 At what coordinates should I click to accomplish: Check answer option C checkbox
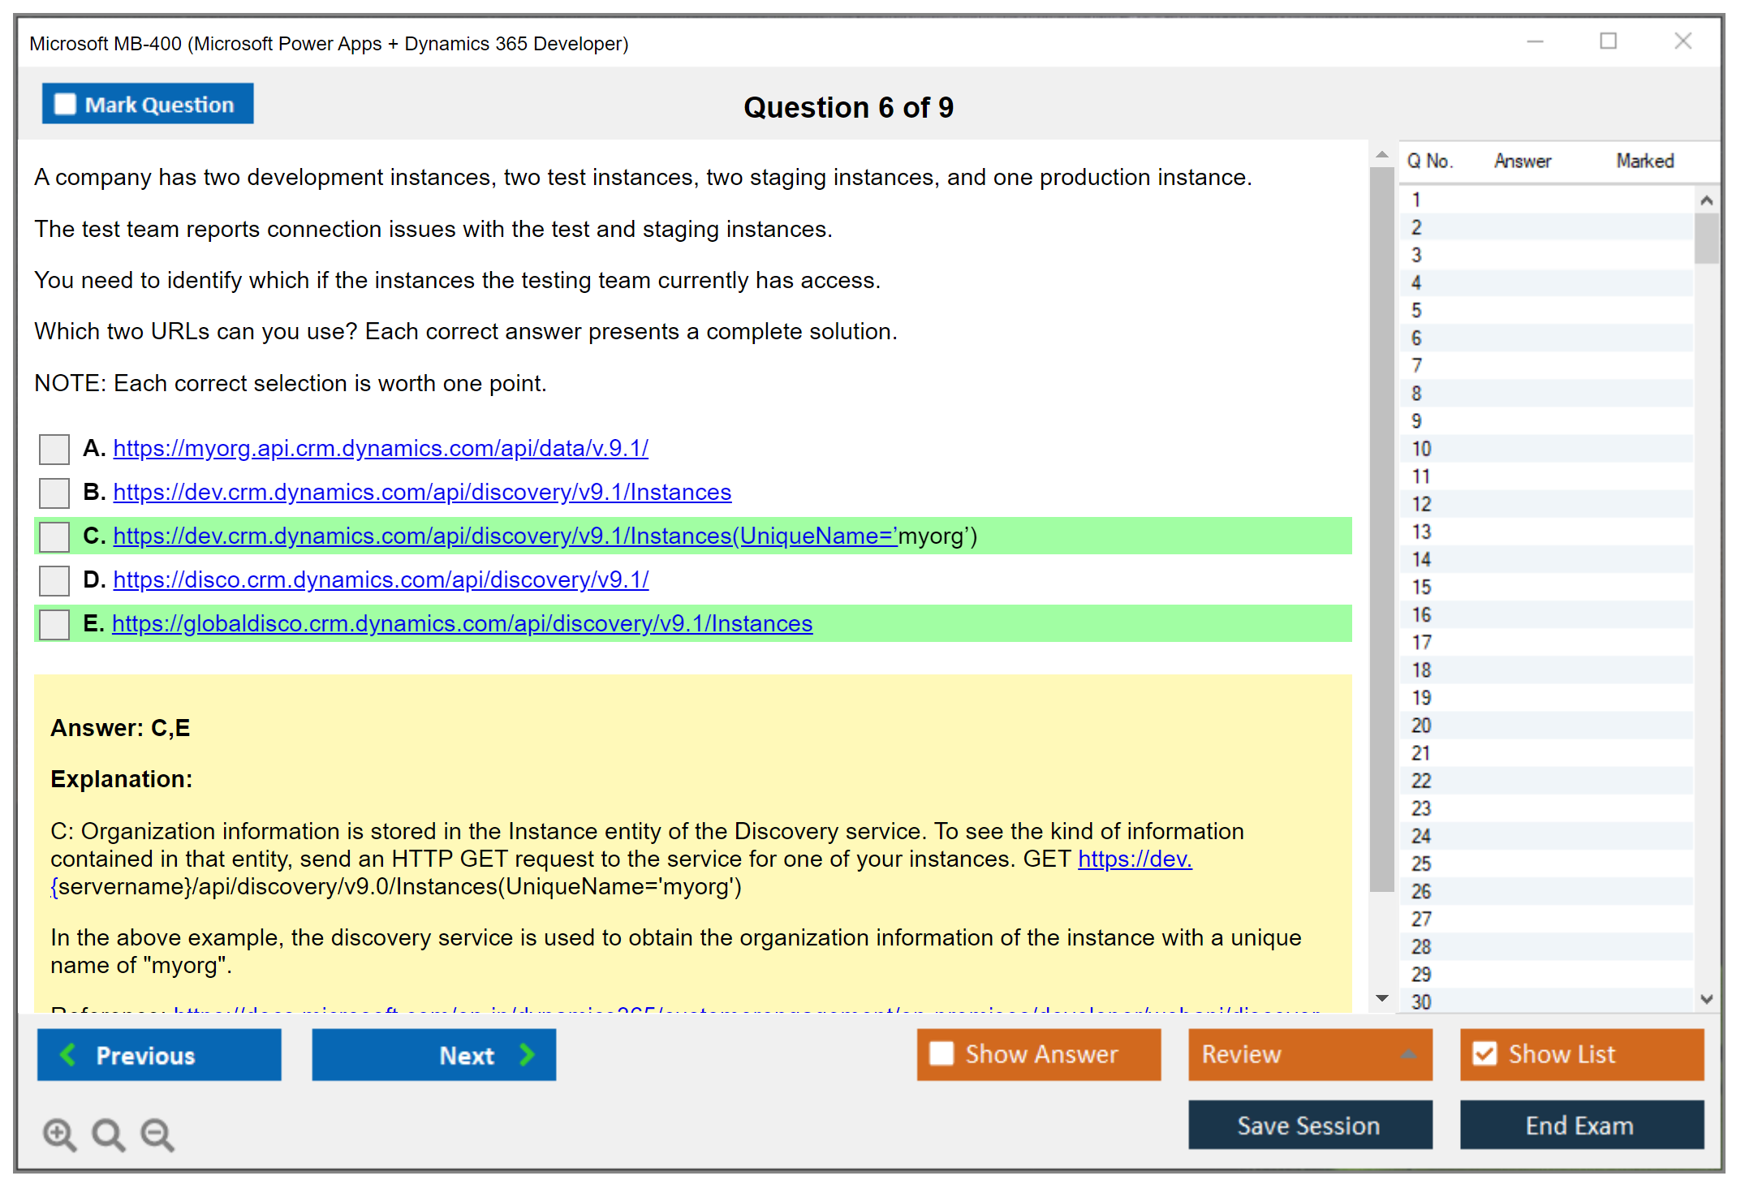54,536
